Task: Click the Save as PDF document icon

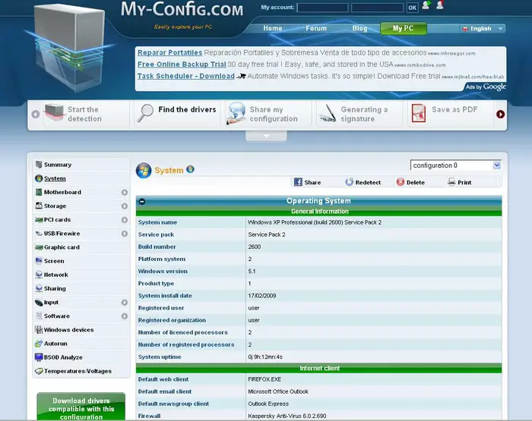Action: coord(418,113)
